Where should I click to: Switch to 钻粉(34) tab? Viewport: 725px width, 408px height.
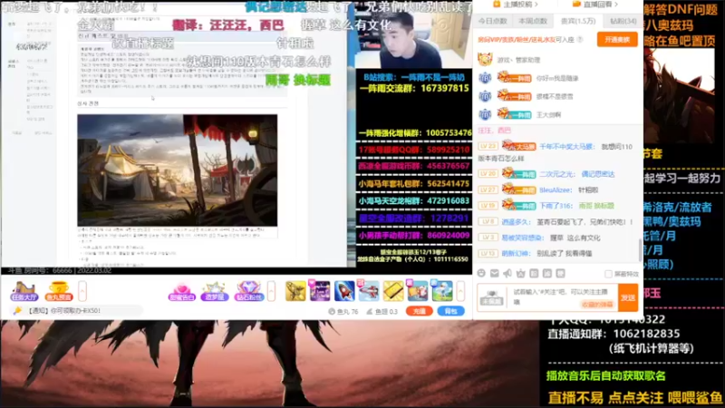tap(623, 21)
